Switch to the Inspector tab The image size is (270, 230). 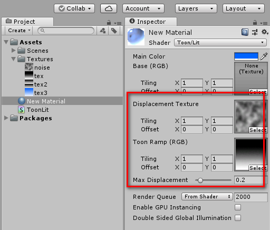[151, 22]
